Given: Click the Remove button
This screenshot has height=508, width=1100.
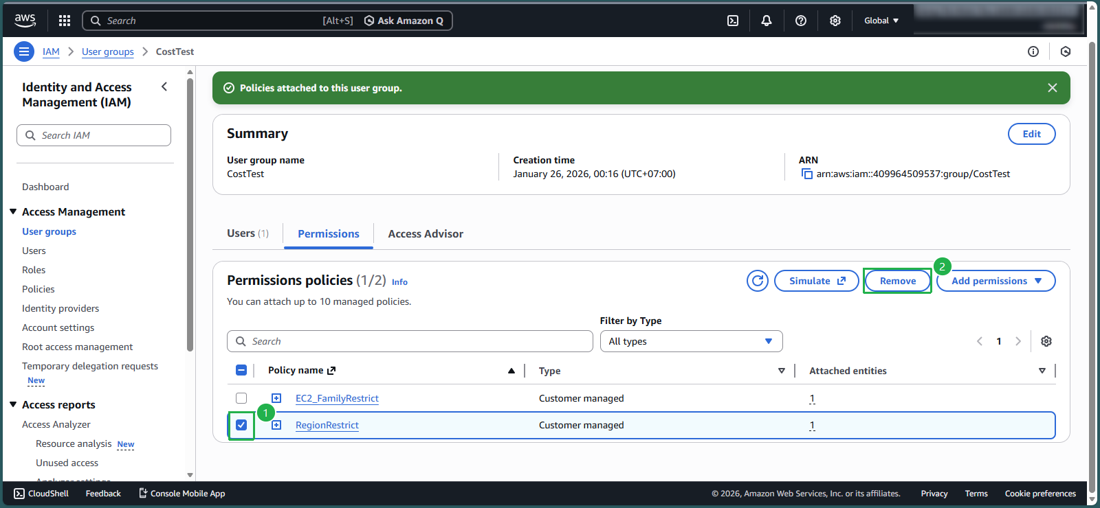Looking at the screenshot, I should click(897, 281).
